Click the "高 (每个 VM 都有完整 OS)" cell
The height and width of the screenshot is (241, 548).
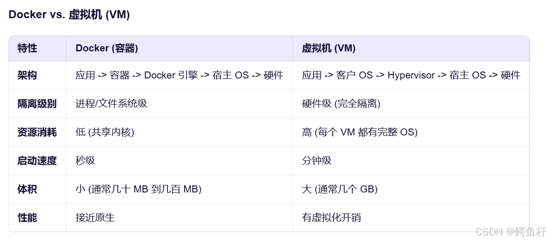pos(360,132)
